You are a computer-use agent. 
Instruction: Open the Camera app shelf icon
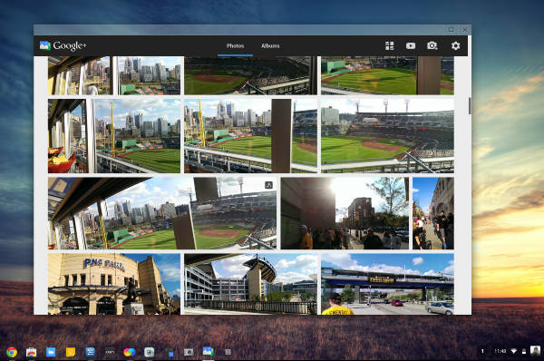(x=189, y=352)
